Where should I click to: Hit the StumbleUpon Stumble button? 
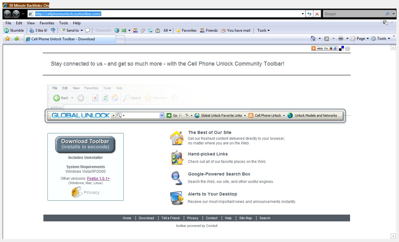pyautogui.click(x=14, y=30)
